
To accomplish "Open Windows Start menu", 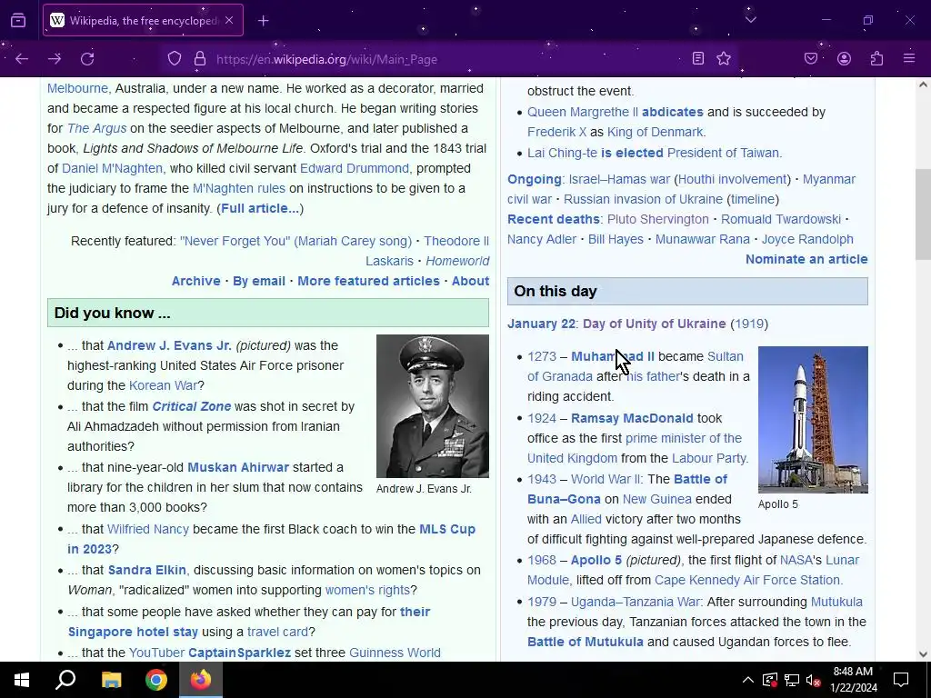I will tap(22, 680).
